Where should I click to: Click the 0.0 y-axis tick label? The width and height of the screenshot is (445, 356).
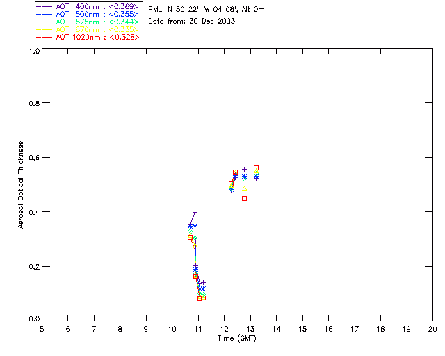[x=34, y=319]
